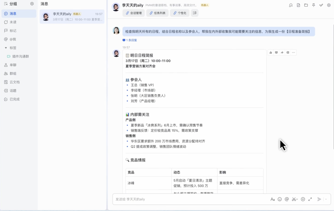Mark chat as done with checkmark icon
Screen dimensions: 334x211
tap(321, 5)
